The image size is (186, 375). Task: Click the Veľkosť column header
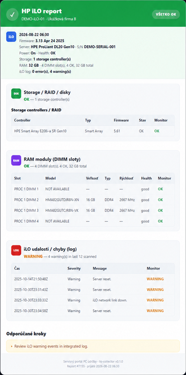[92, 178]
